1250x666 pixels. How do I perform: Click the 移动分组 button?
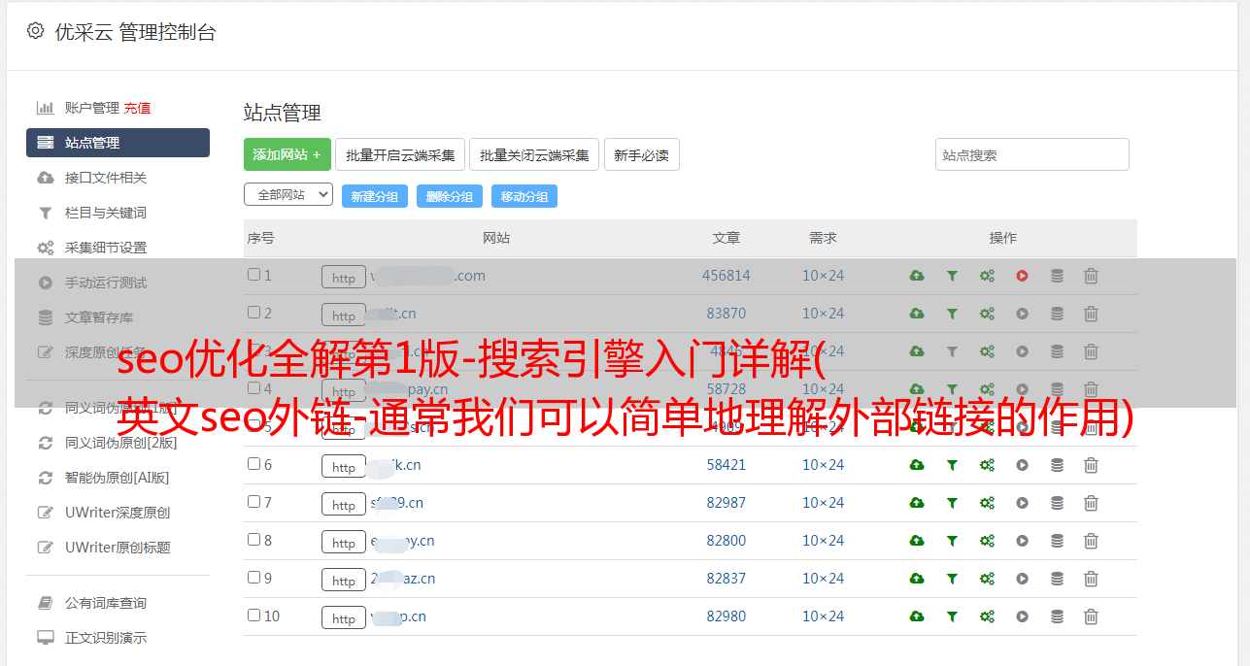coord(524,196)
